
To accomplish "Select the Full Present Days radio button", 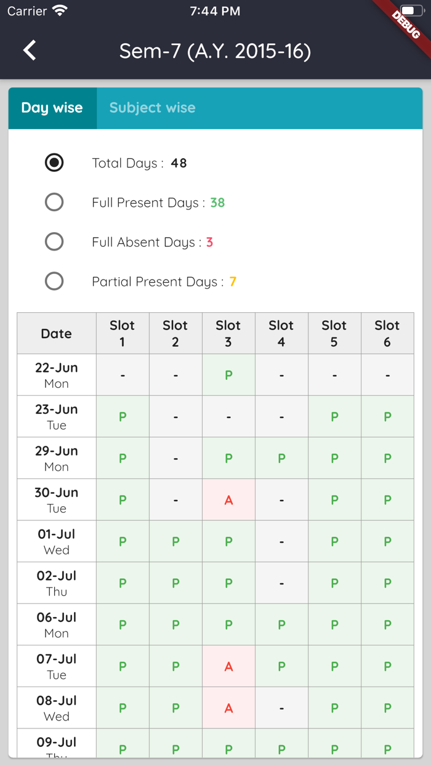I will (55, 202).
